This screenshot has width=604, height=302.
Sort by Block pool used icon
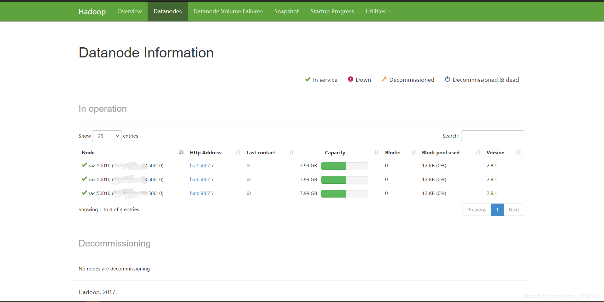pos(478,152)
